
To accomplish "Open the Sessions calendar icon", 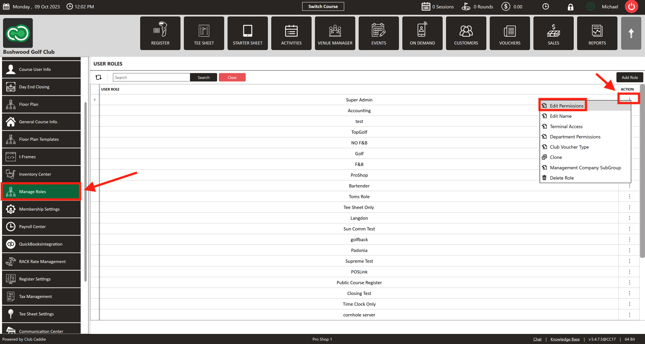I will click(426, 7).
